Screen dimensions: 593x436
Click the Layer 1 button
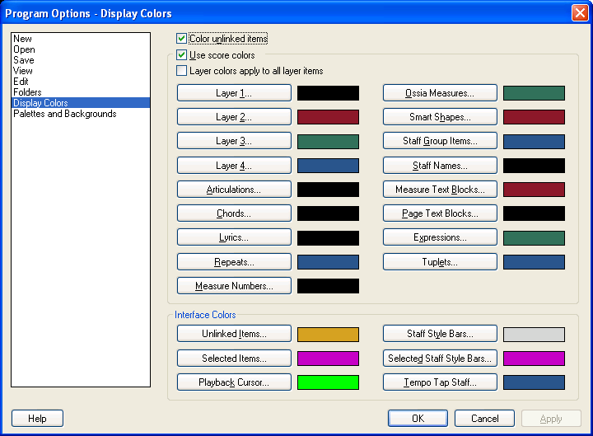pos(234,93)
